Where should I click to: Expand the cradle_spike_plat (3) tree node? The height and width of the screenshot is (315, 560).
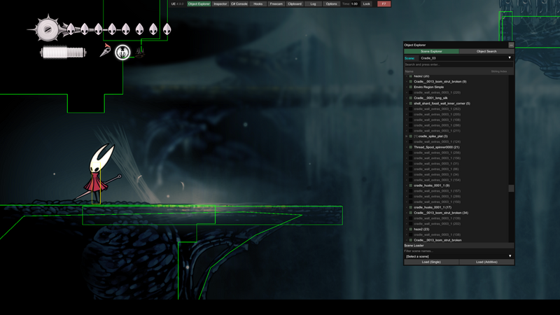406,136
